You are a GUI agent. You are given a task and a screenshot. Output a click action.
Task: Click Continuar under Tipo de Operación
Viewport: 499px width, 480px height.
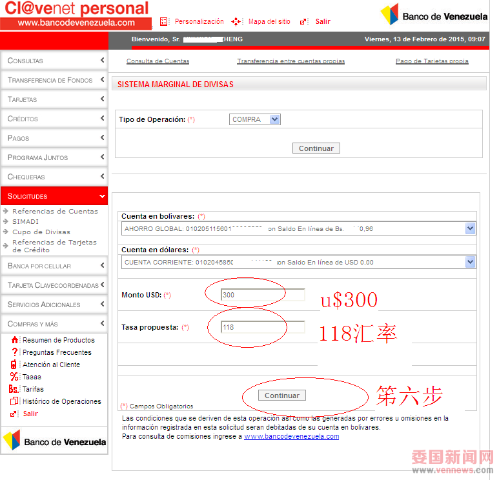tap(316, 148)
